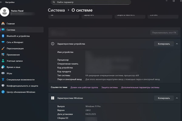Click the Переименовать этот ПК button

click(164, 32)
